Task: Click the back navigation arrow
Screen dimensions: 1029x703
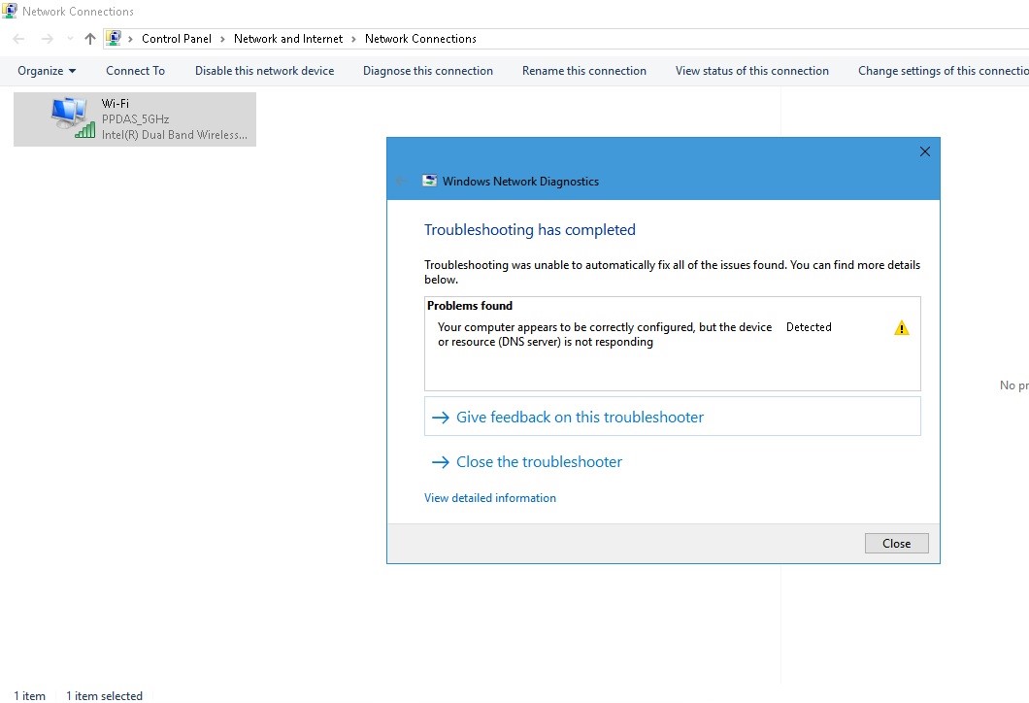Action: 17,38
